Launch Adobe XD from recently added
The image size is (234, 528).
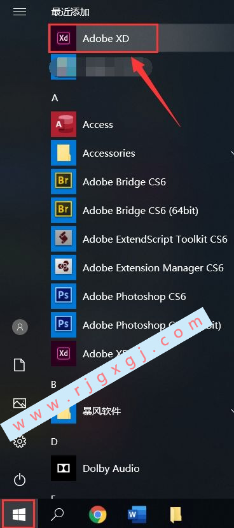pos(103,38)
